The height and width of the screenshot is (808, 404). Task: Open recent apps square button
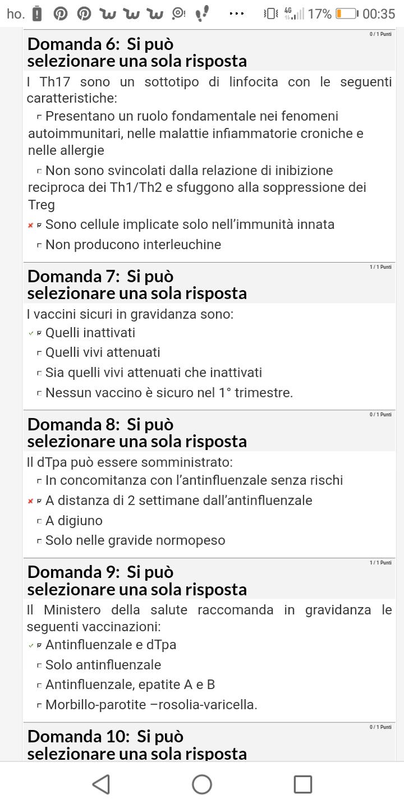pos(303,784)
